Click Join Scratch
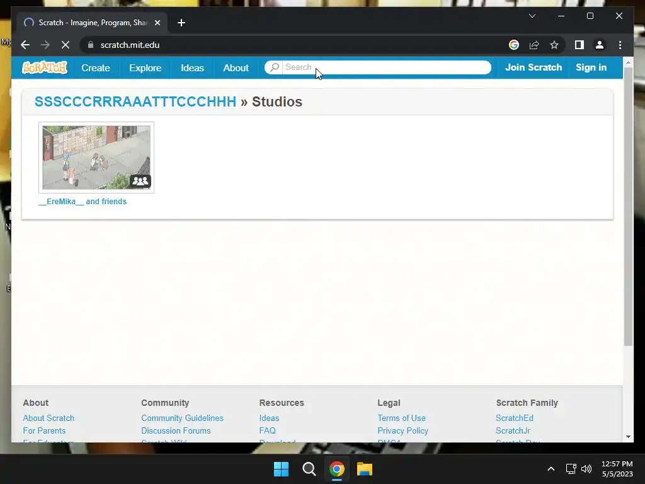The image size is (645, 484). point(533,67)
